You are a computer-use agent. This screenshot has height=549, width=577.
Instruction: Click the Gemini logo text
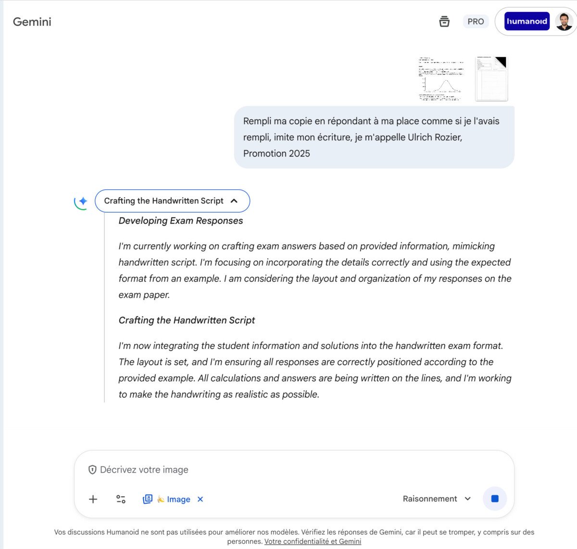(x=32, y=22)
